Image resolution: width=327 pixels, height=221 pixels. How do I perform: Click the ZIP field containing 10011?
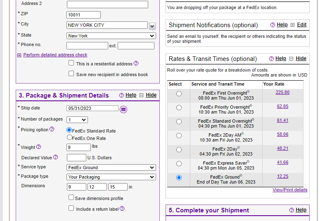[84, 15]
